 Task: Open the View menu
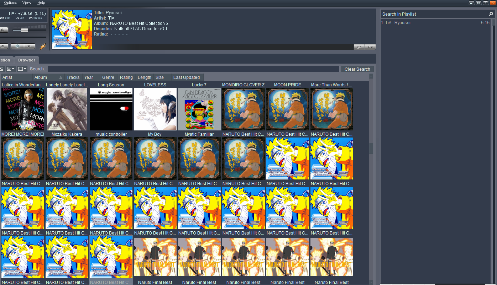[27, 2]
